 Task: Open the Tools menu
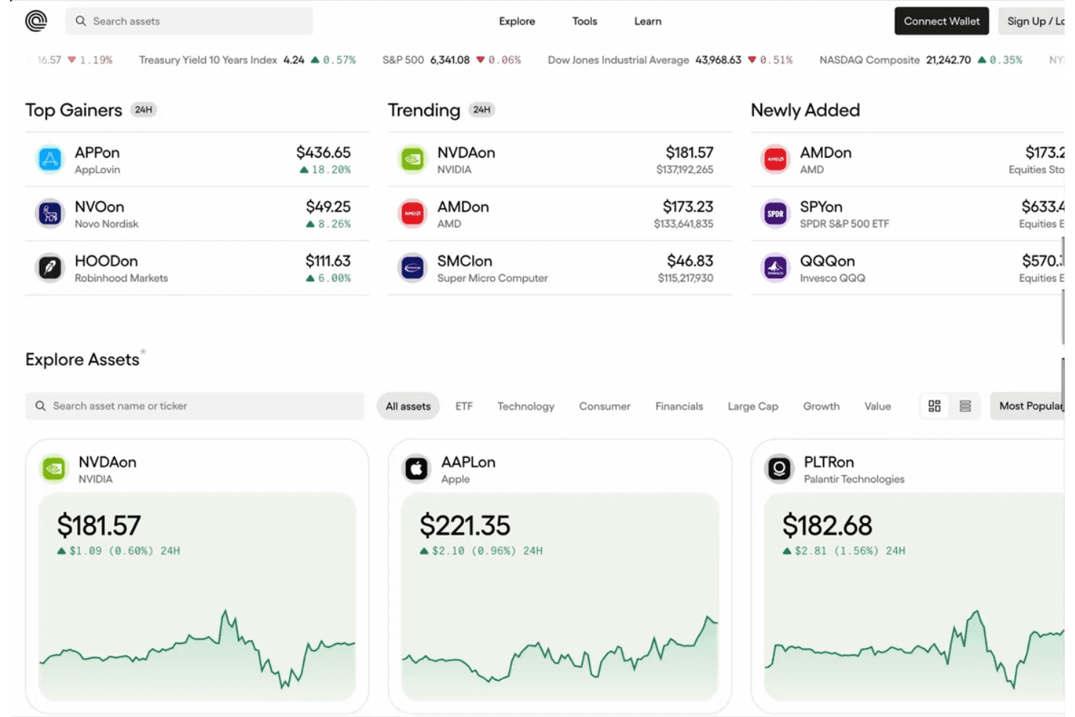tap(585, 21)
